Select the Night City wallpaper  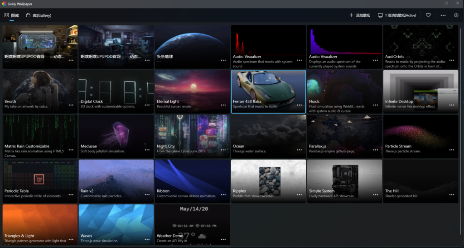(x=192, y=136)
